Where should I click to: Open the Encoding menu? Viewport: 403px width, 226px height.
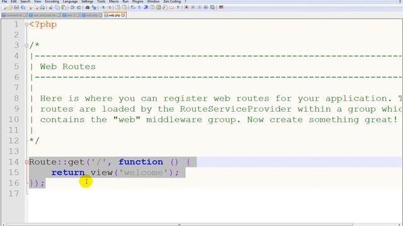(x=52, y=1)
